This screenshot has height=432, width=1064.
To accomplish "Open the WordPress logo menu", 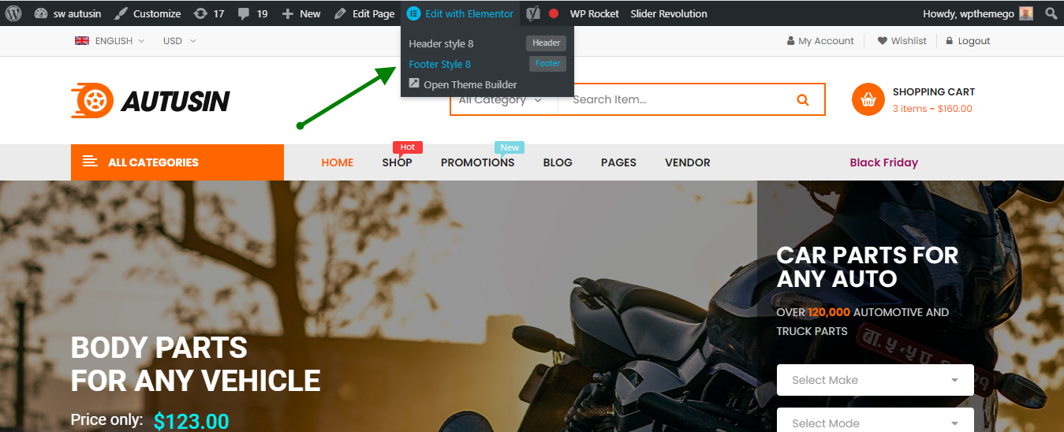I will pos(13,13).
